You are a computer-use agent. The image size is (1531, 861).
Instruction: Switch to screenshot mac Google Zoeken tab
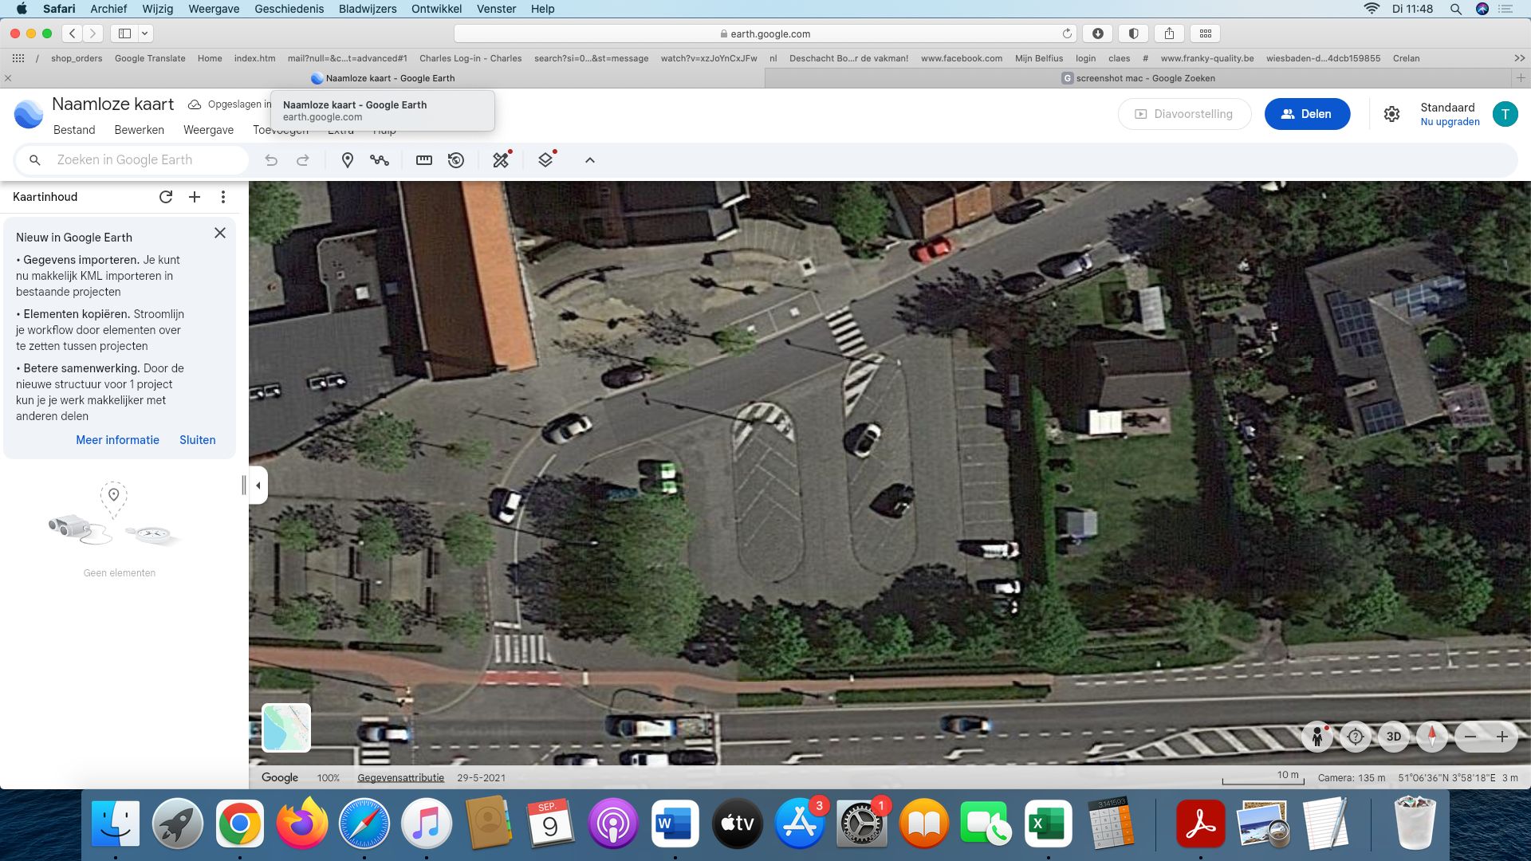pyautogui.click(x=1138, y=78)
